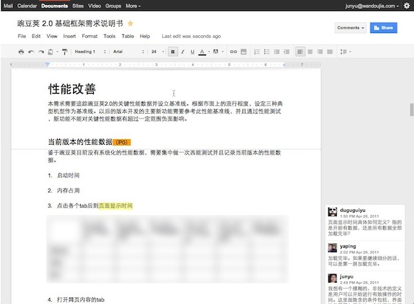Open the Insert menu
Image resolution: width=414 pixels, height=304 pixels.
70,35
